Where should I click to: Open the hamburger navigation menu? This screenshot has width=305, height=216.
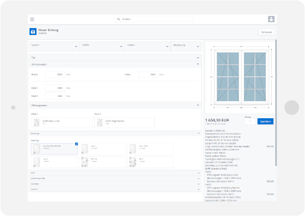pyautogui.click(x=32, y=19)
